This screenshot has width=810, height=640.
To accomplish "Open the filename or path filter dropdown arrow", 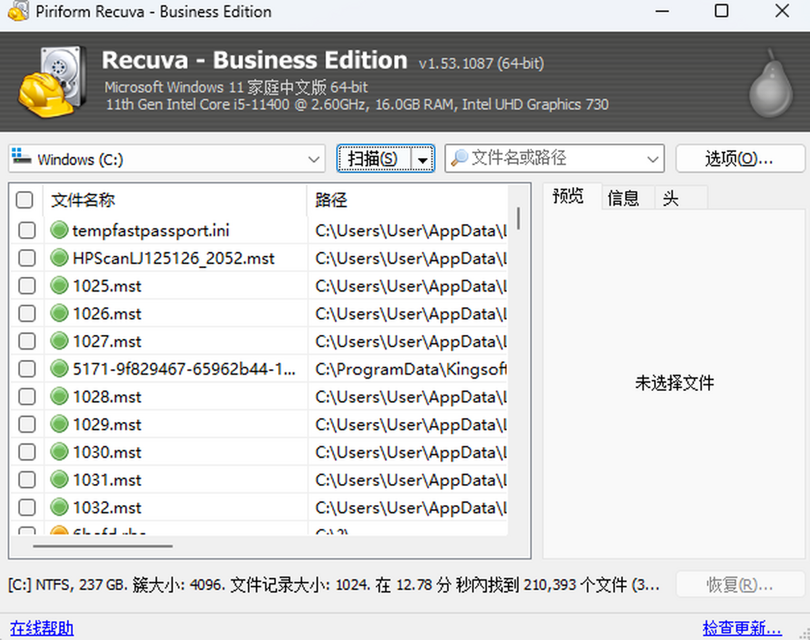I will (x=653, y=159).
